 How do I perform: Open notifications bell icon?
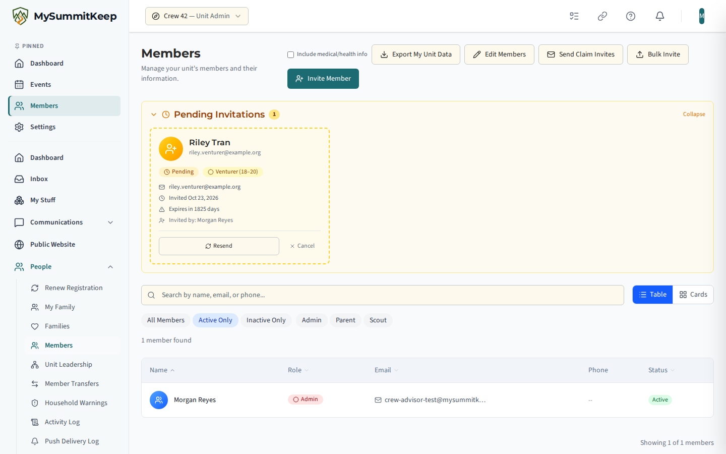660,16
